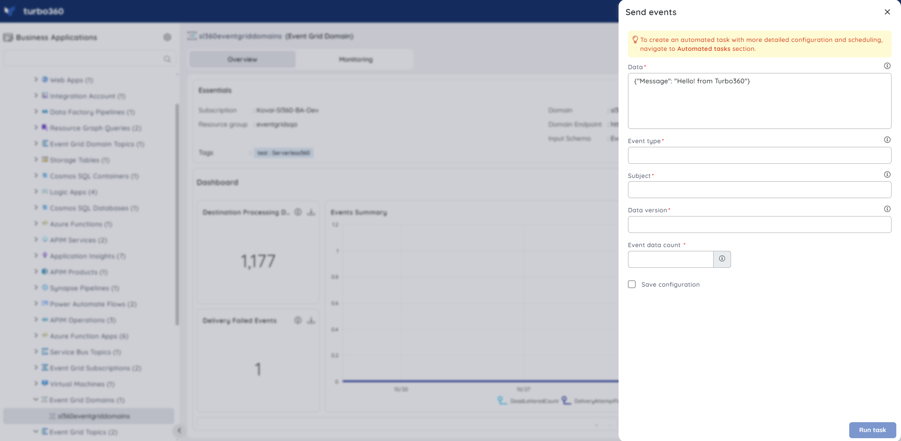901x441 pixels.
Task: Click the Event data count info icon
Action: point(722,259)
